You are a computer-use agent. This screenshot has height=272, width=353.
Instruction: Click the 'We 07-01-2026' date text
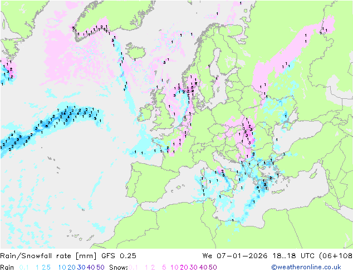pos(235,256)
